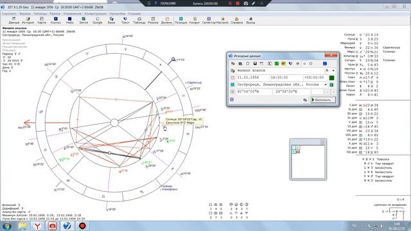Screen dimensions: 411x231
Task: Open the File Explorer taskbar icon
Action: (x=22, y=226)
